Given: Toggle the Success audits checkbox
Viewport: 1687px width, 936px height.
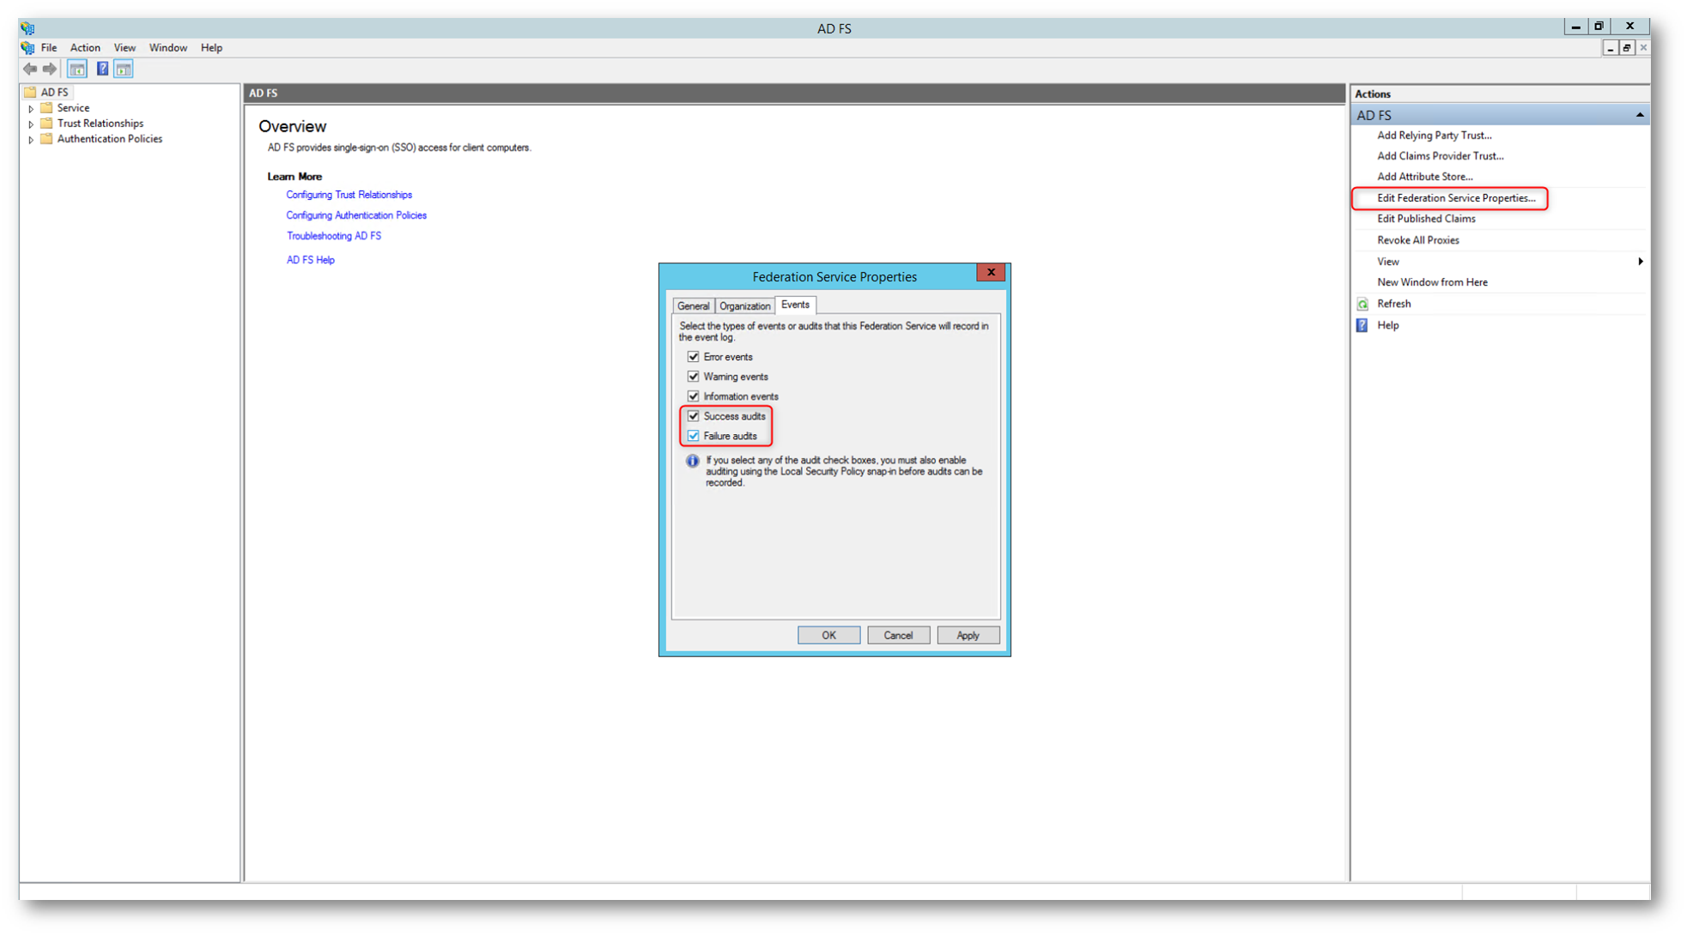Looking at the screenshot, I should point(693,415).
